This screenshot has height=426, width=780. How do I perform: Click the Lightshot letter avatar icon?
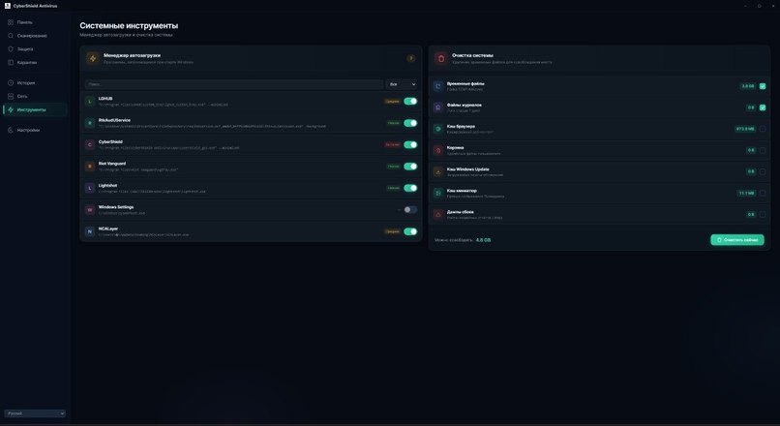pyautogui.click(x=90, y=188)
